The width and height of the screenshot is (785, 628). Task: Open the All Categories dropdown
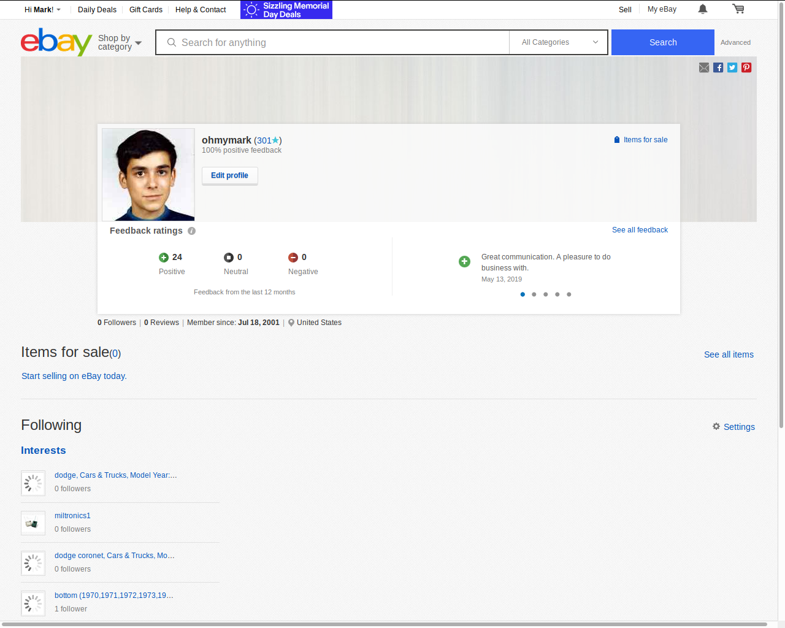(x=559, y=42)
